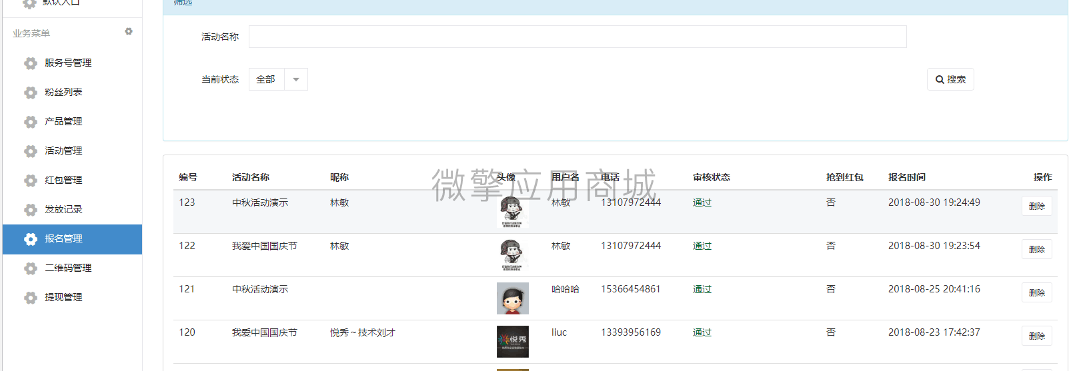Viewport: 1087px width, 371px height.
Task: Click the gear icon next to 粉丝列表
Action: (30, 93)
